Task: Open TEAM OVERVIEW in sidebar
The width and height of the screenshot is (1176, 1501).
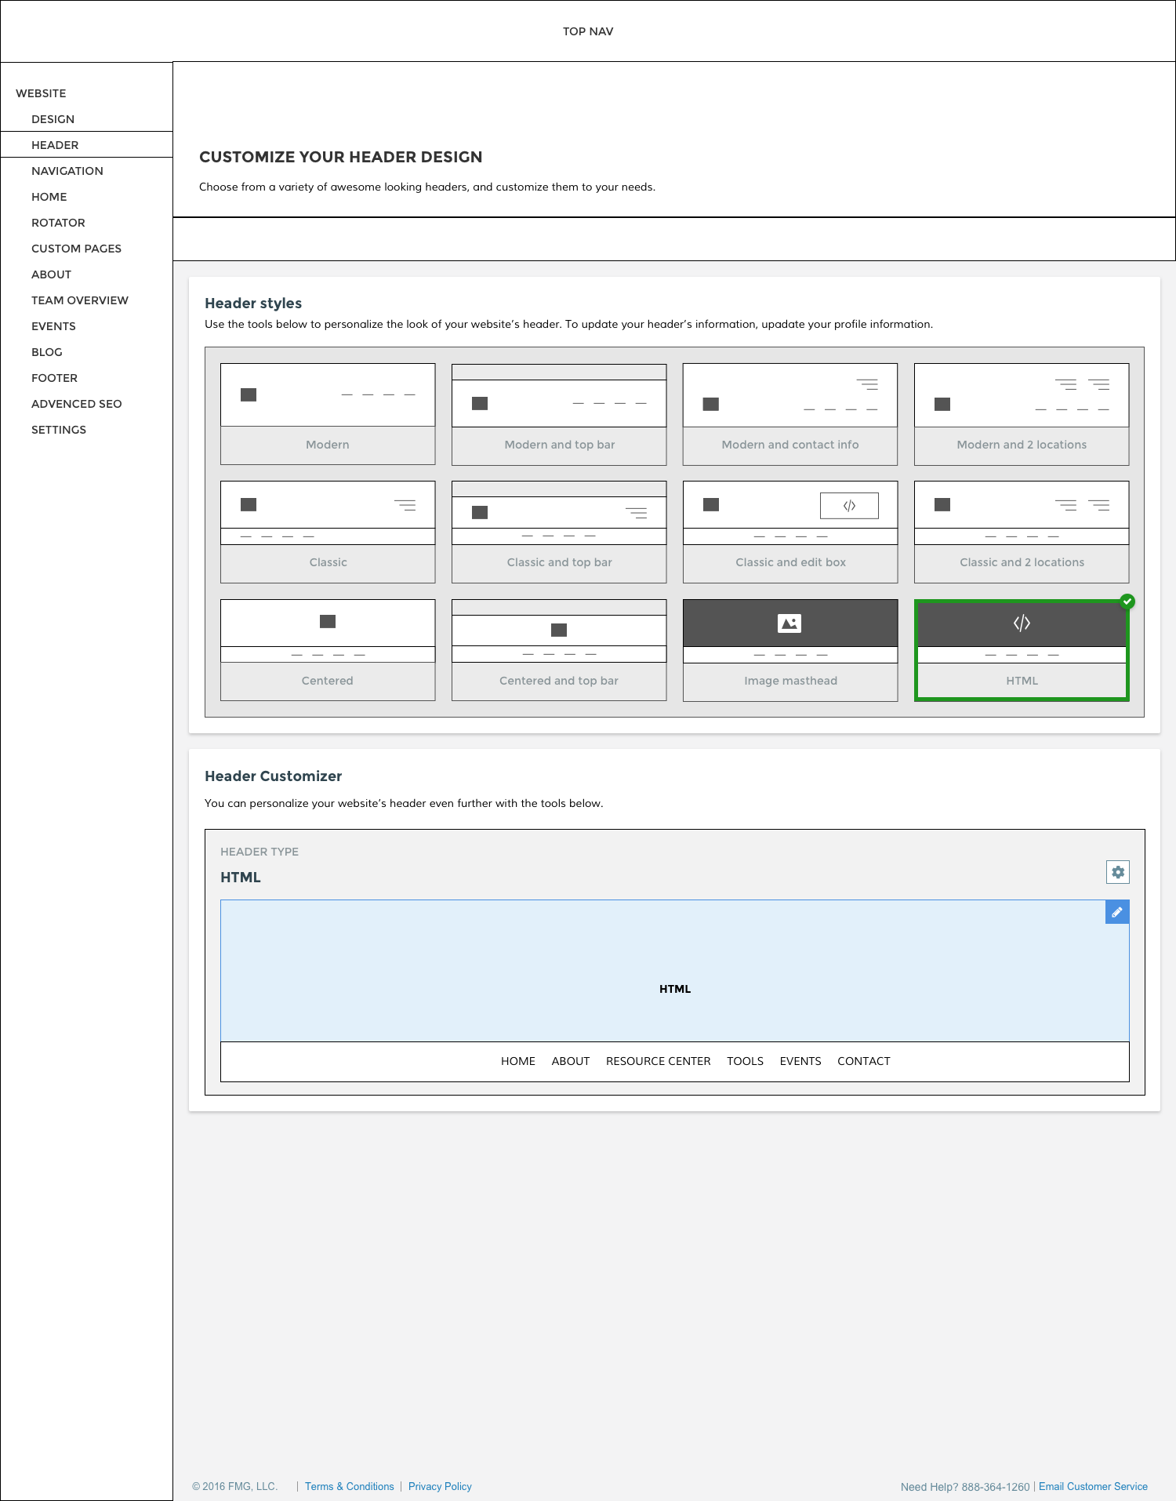Action: click(x=79, y=300)
